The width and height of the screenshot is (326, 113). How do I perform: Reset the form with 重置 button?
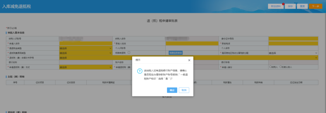point(302,6)
